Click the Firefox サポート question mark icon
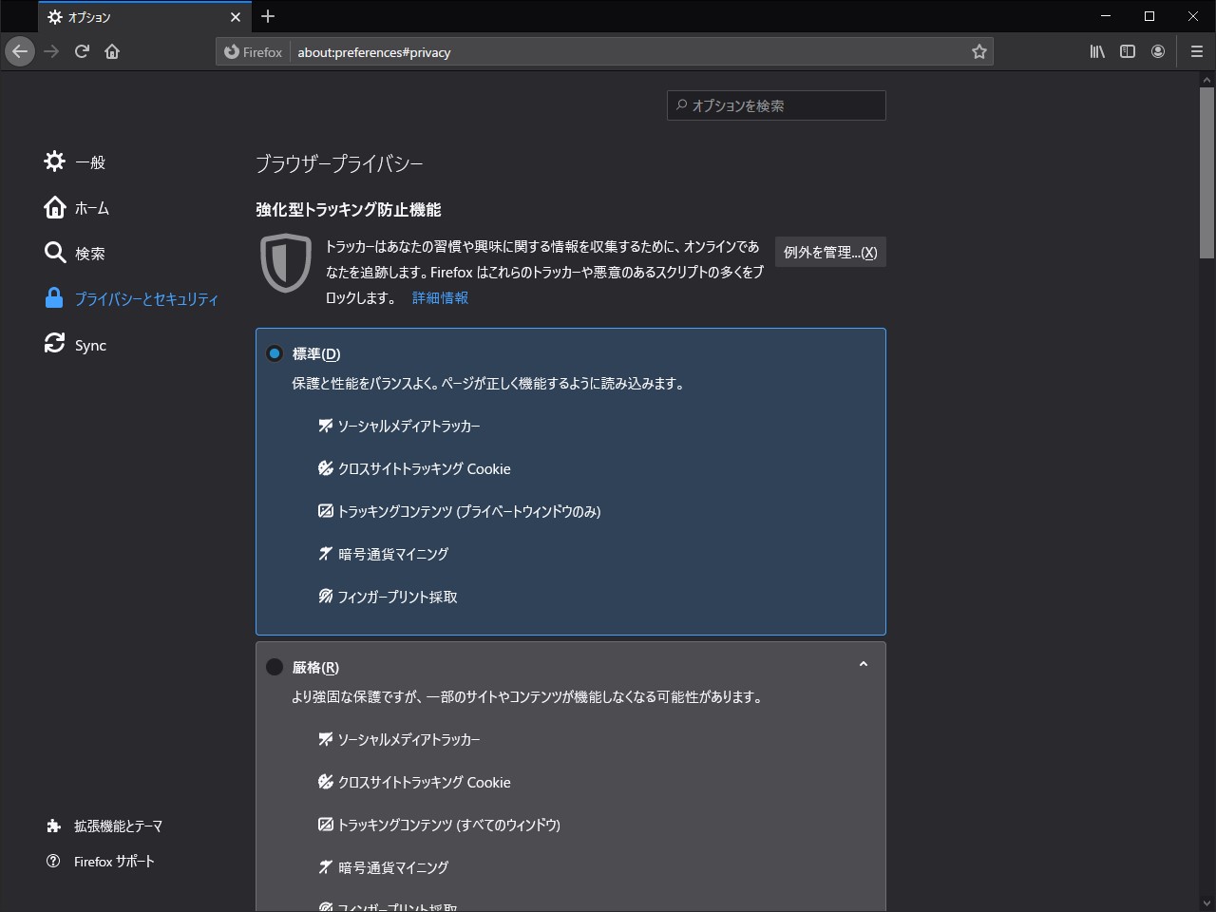This screenshot has height=912, width=1216. (54, 861)
